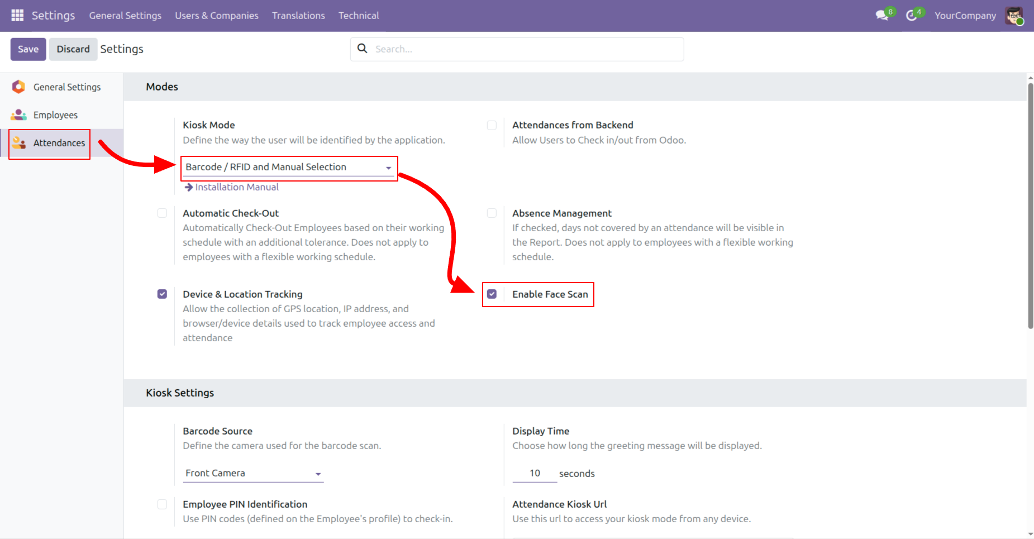Viewport: 1034px width, 539px height.
Task: Open the activities clock icon
Action: pyautogui.click(x=911, y=16)
